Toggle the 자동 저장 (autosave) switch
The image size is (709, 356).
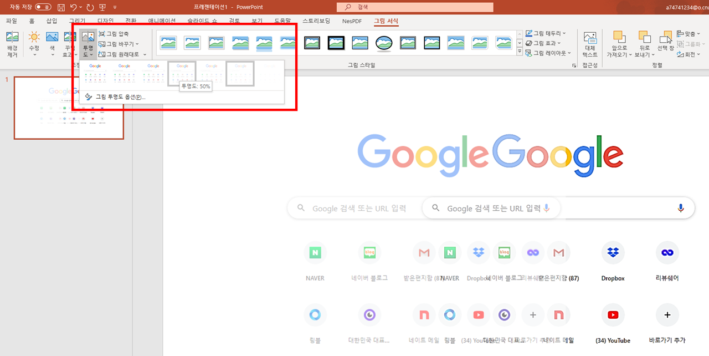[43, 7]
